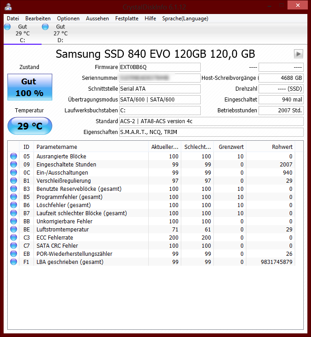Click the blue status orb for drive D:
This screenshot has height=337, width=311.
(x=45, y=27)
